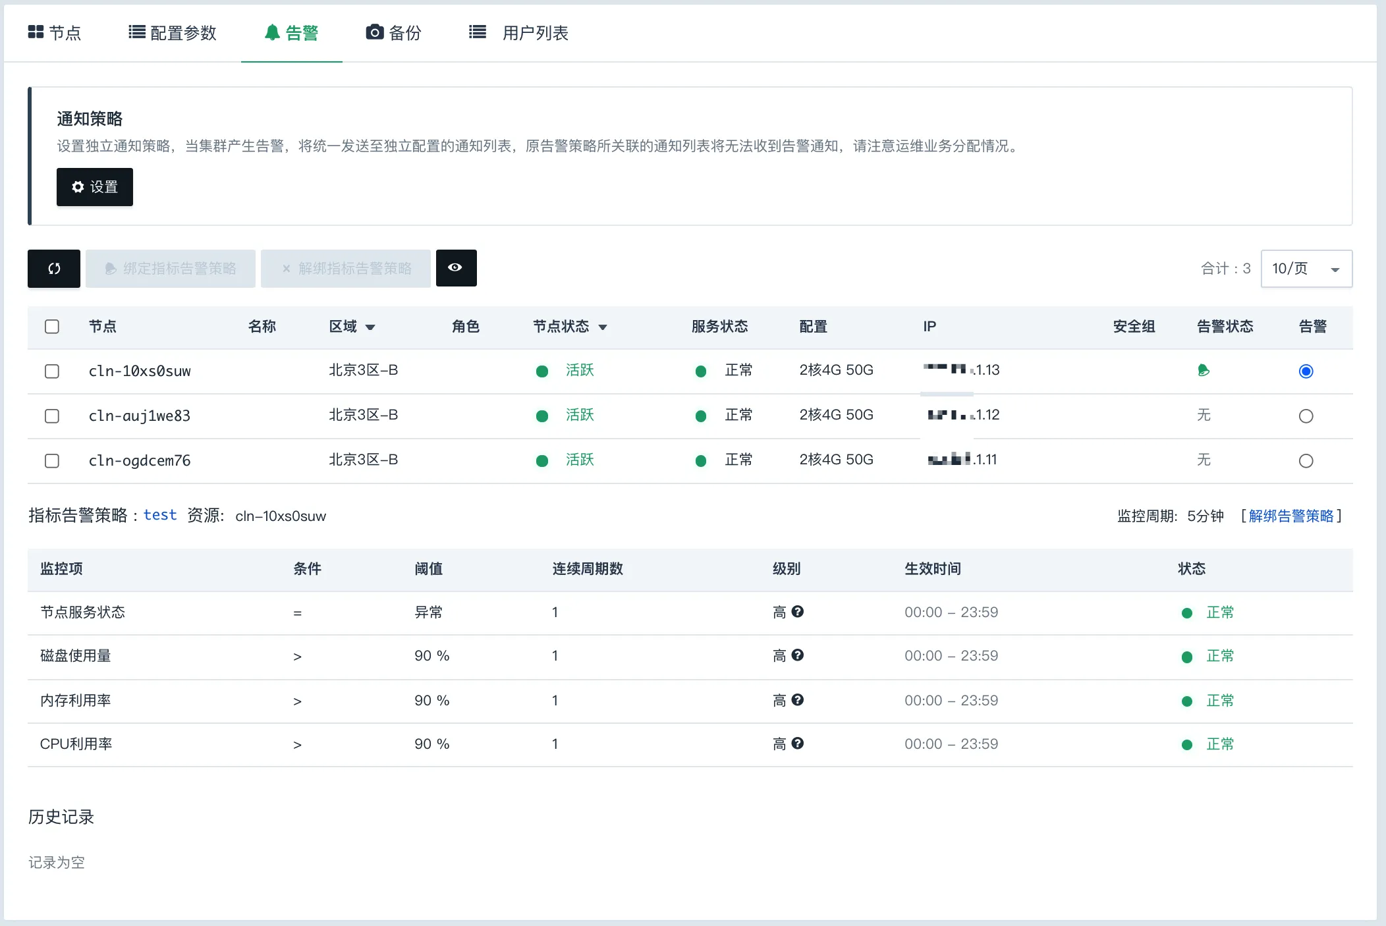Viewport: 1386px width, 926px height.
Task: Click the list icon on 用户列表 tab
Action: pos(478,32)
